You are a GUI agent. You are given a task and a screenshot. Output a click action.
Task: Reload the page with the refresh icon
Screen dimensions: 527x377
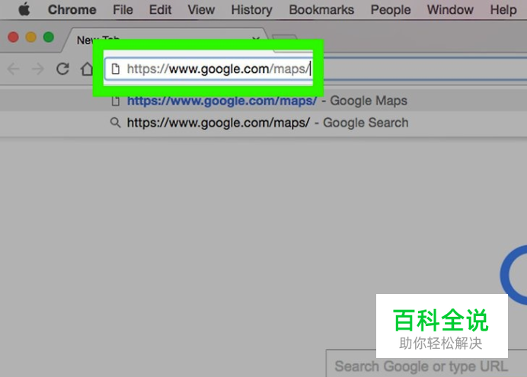62,69
